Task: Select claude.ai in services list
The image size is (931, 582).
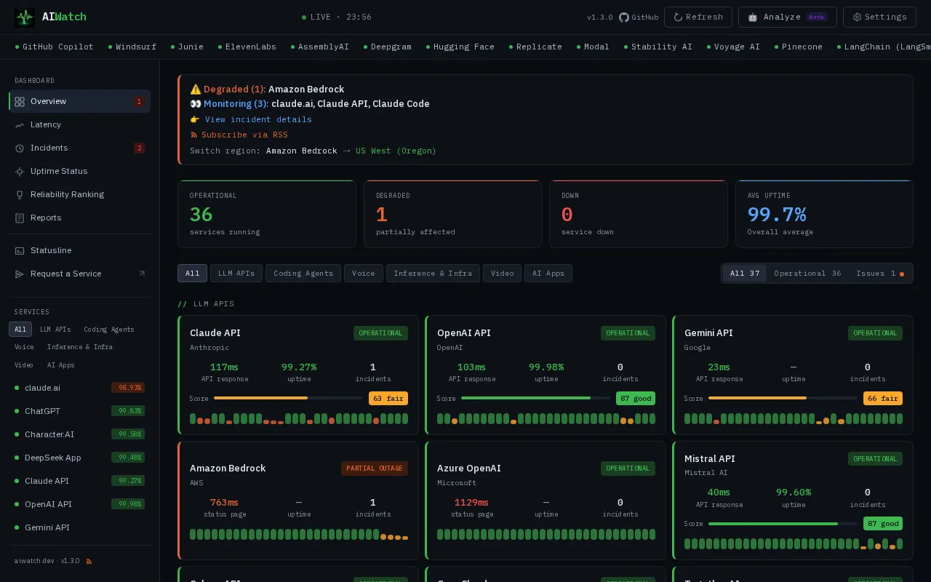Action: pyautogui.click(x=80, y=388)
